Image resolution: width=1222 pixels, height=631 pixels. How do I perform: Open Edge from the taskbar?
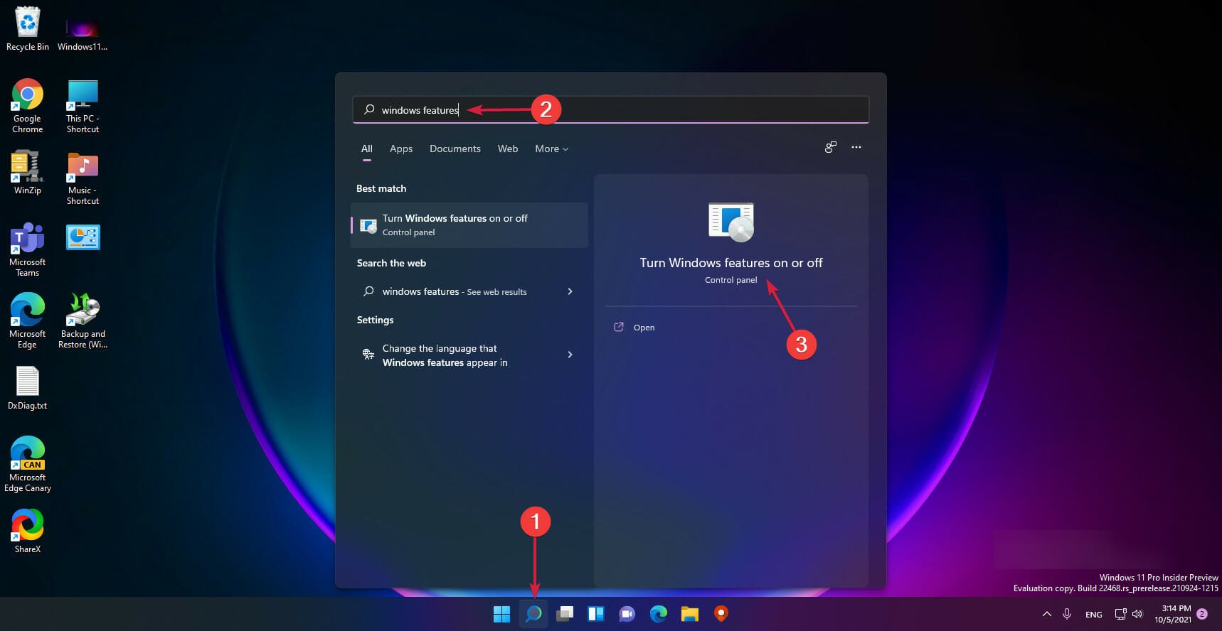coord(659,613)
